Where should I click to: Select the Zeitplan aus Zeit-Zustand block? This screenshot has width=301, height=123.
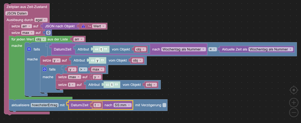tap(27, 7)
